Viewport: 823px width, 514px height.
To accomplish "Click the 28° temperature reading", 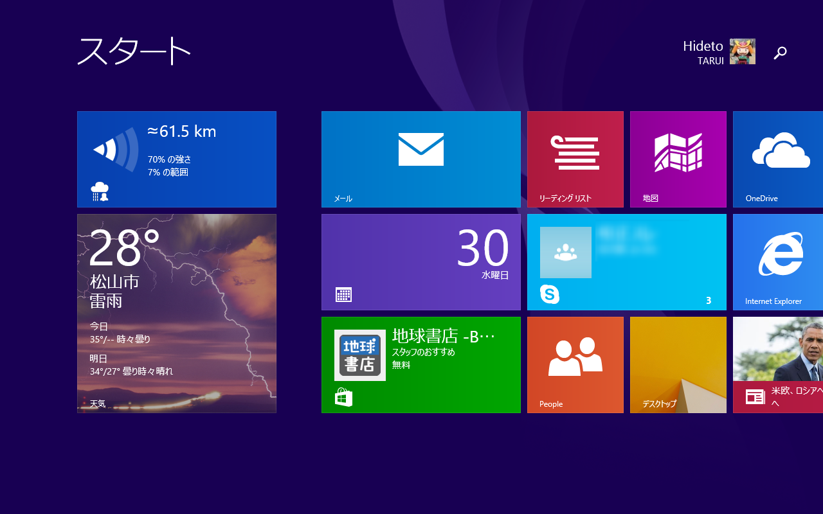I will tap(124, 247).
